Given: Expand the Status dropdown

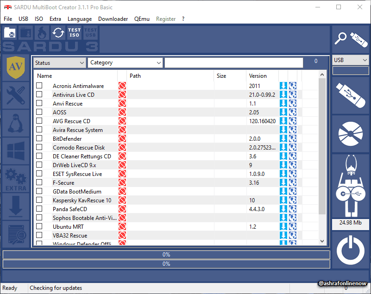Looking at the screenshot, I should [59, 63].
